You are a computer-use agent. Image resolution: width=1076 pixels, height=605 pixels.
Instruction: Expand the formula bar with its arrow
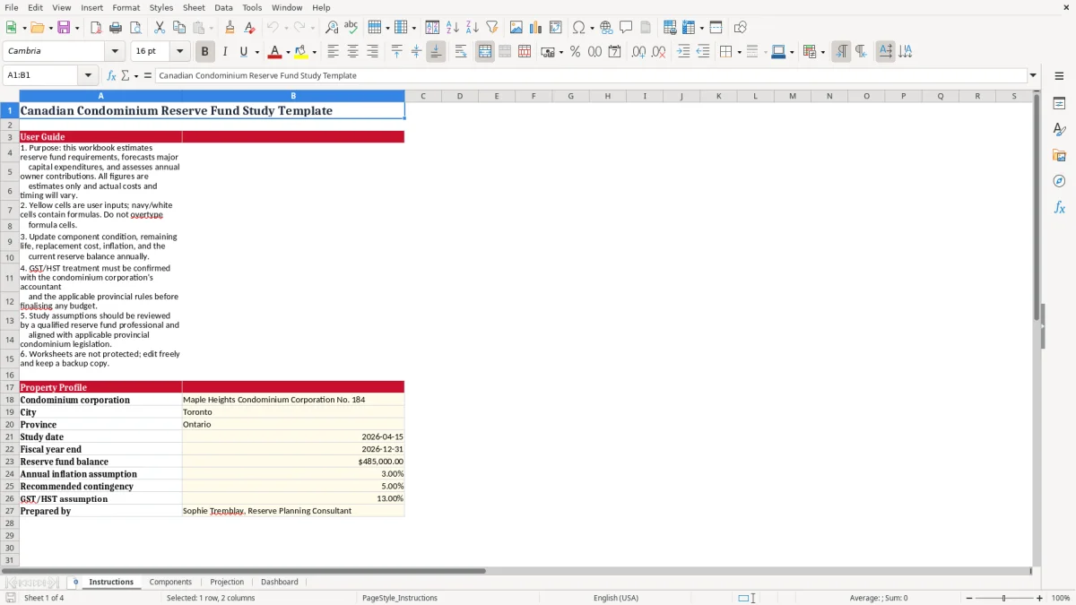click(x=1033, y=75)
